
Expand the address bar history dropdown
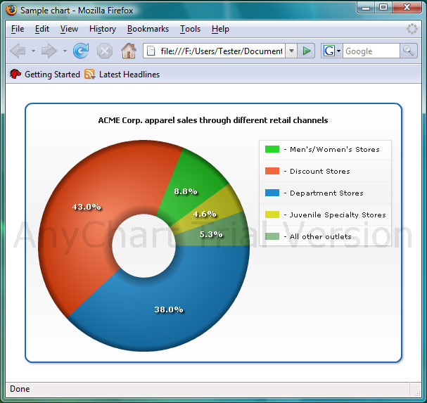coord(291,51)
